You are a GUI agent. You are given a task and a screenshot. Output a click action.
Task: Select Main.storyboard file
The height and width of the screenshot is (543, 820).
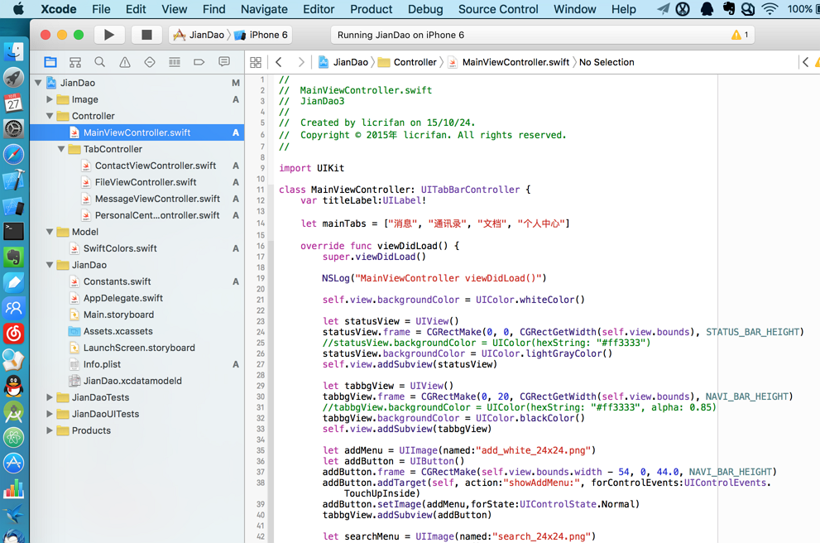pos(118,315)
